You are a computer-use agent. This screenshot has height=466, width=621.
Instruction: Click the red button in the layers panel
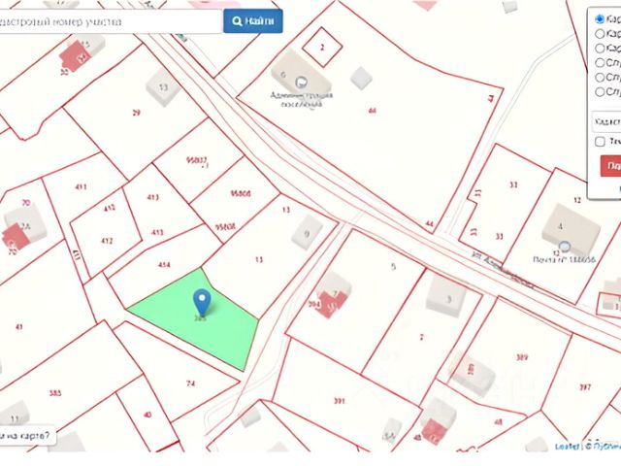[x=610, y=166]
